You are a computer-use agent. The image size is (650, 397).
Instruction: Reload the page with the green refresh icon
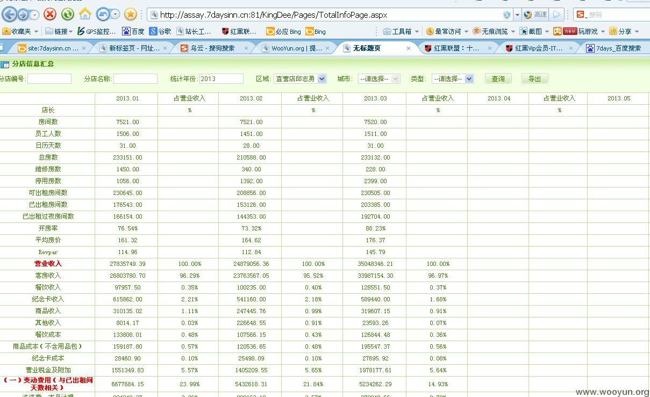point(67,15)
